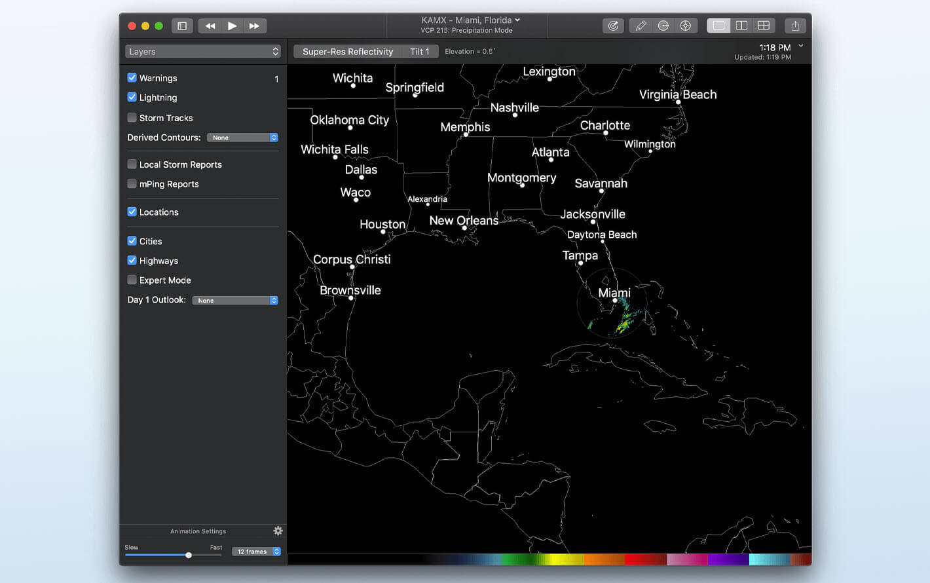Click the Houston city label
This screenshot has height=583, width=930.
click(x=382, y=224)
